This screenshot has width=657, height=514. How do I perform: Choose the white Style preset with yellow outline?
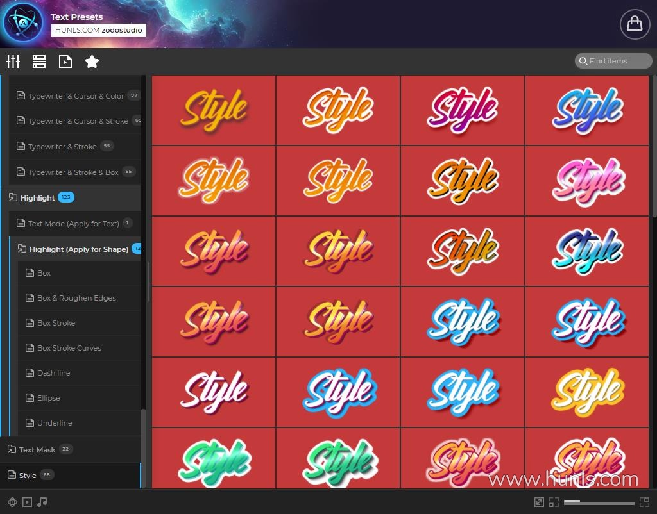587,392
